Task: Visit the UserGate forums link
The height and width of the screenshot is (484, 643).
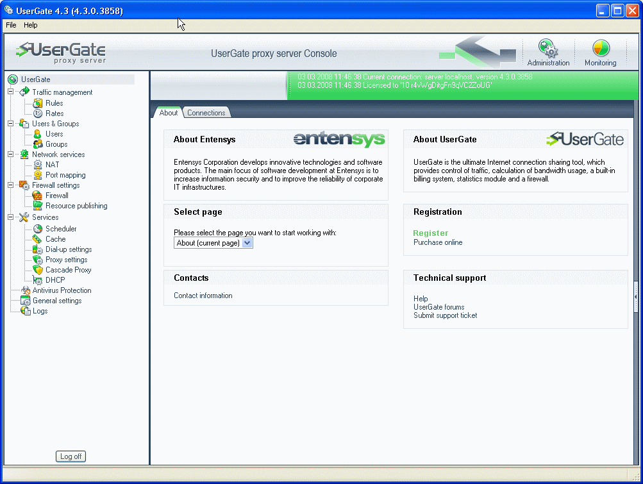Action: [x=438, y=307]
